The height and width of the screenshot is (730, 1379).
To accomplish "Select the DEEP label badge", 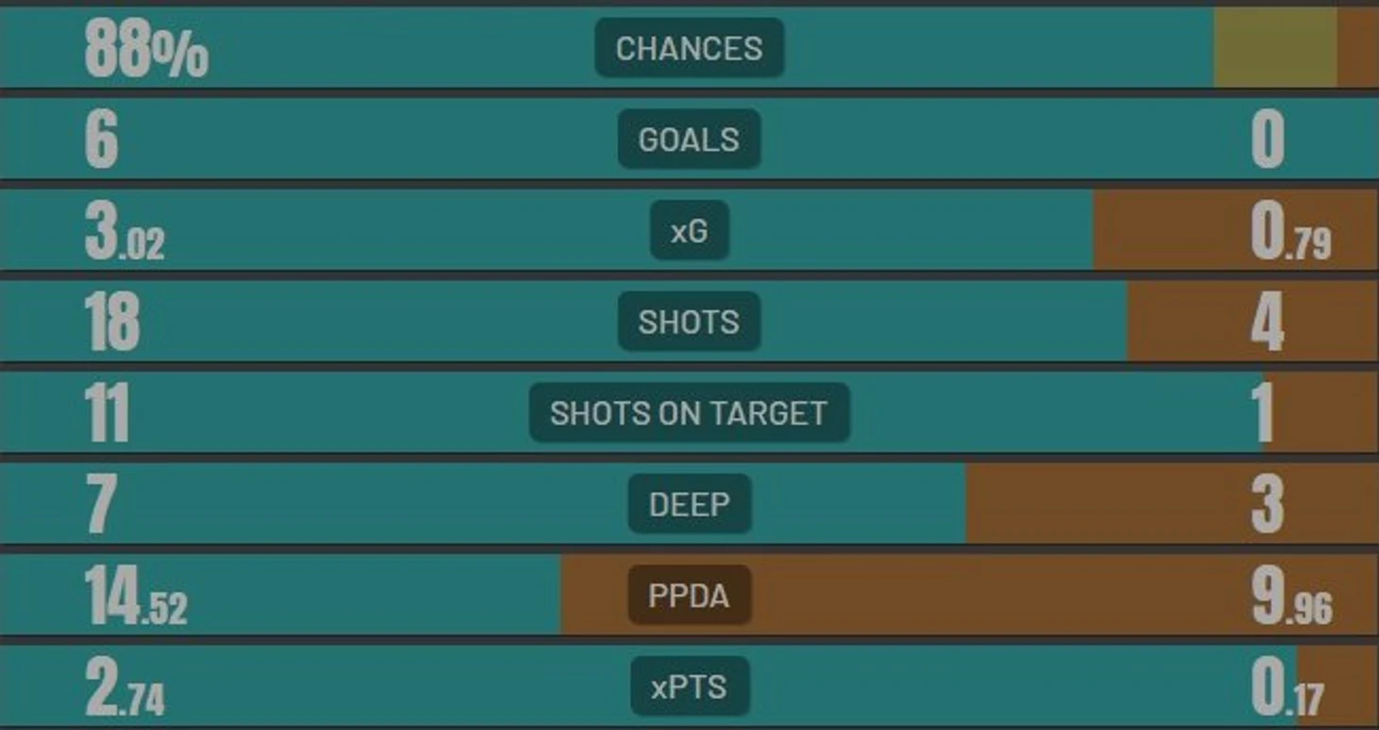I will (689, 504).
